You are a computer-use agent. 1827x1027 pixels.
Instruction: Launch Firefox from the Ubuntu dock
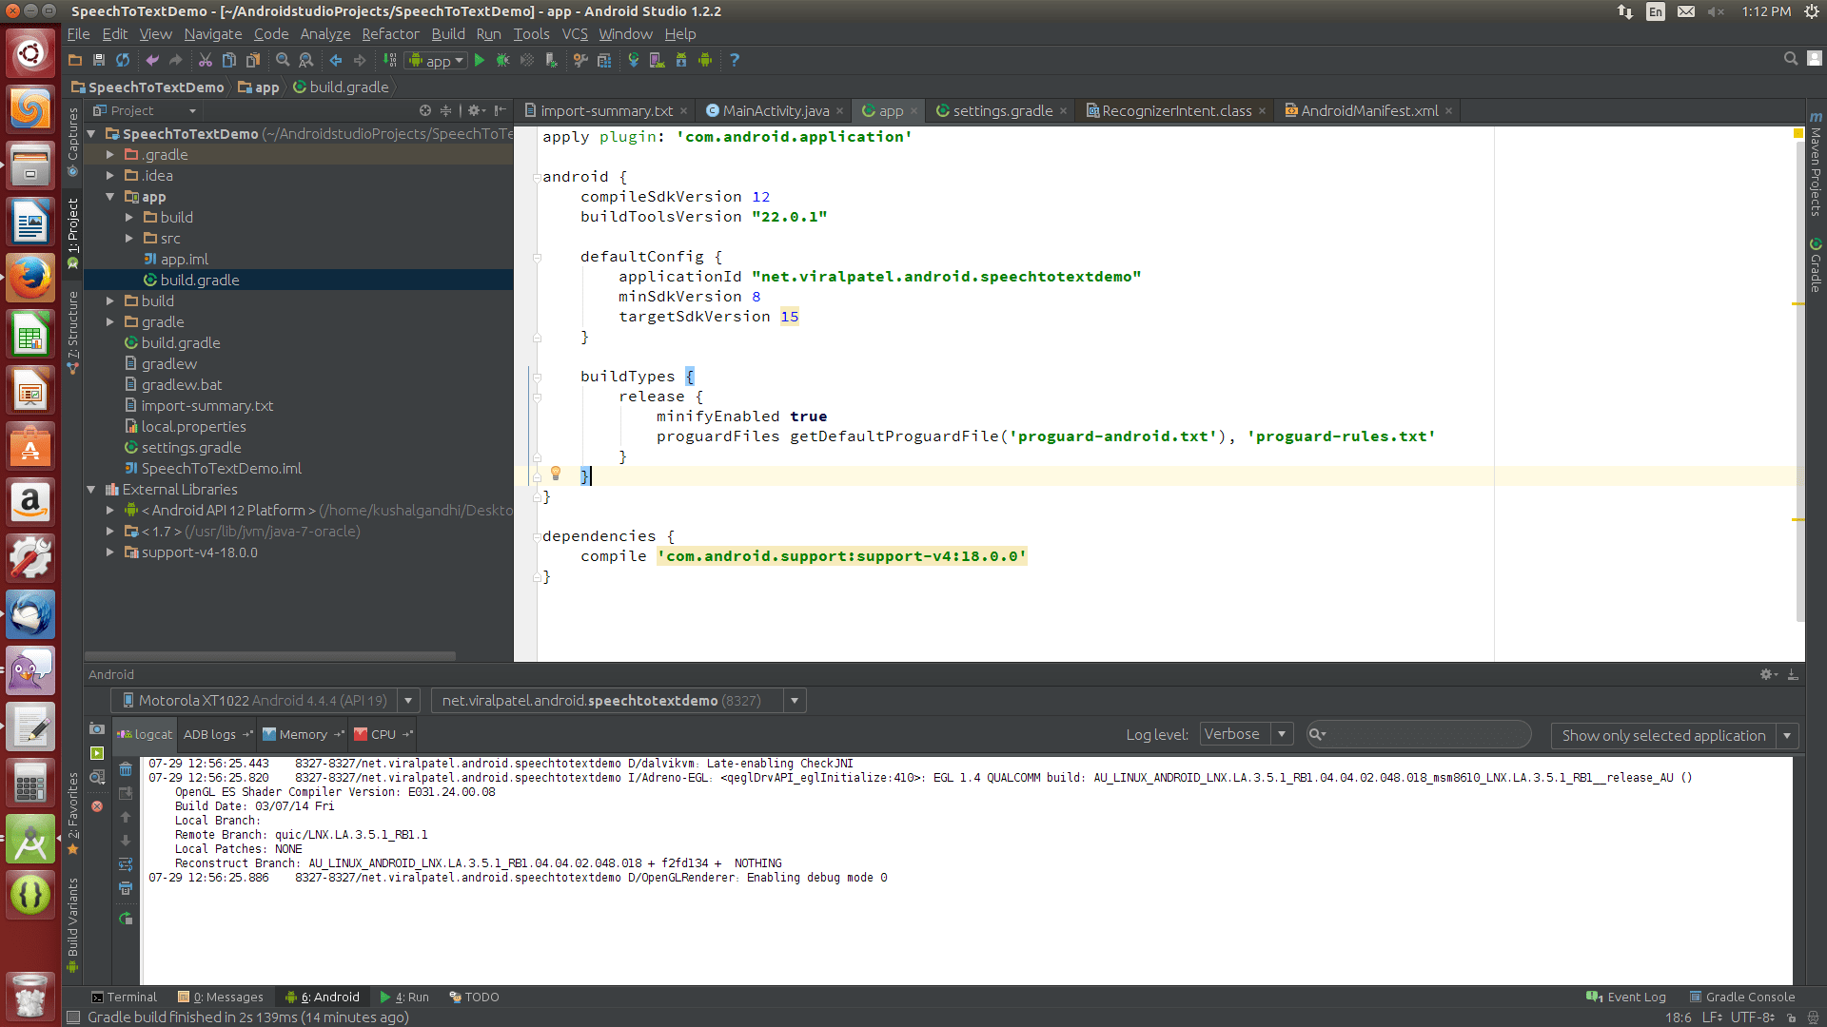pos(30,279)
